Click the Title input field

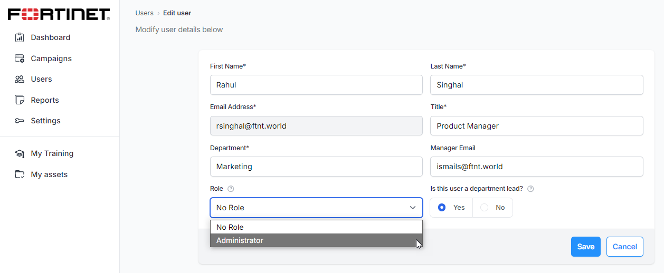point(536,126)
